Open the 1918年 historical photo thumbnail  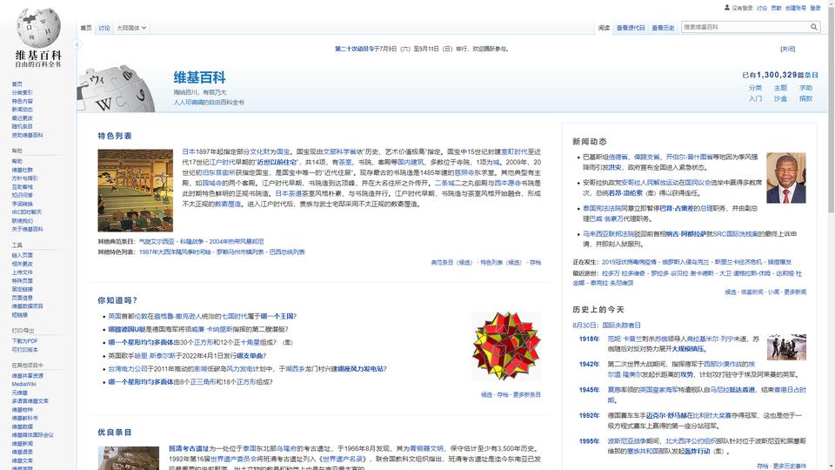tap(786, 347)
